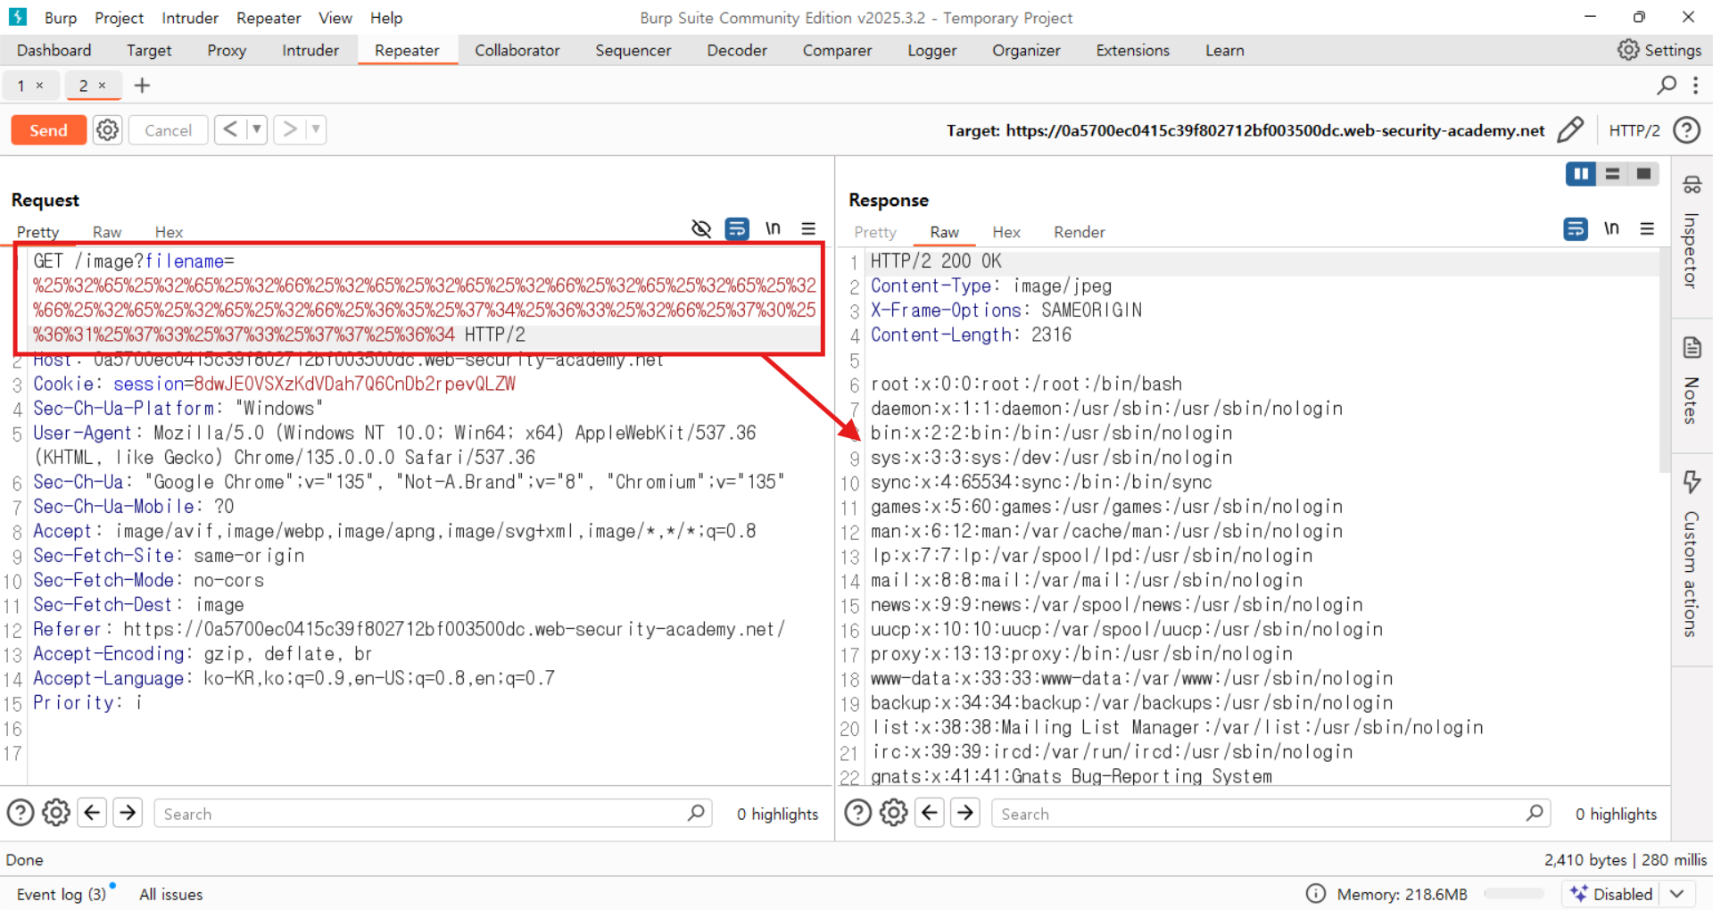Toggle show newline characters in response
The width and height of the screenshot is (1713, 910).
1611,229
